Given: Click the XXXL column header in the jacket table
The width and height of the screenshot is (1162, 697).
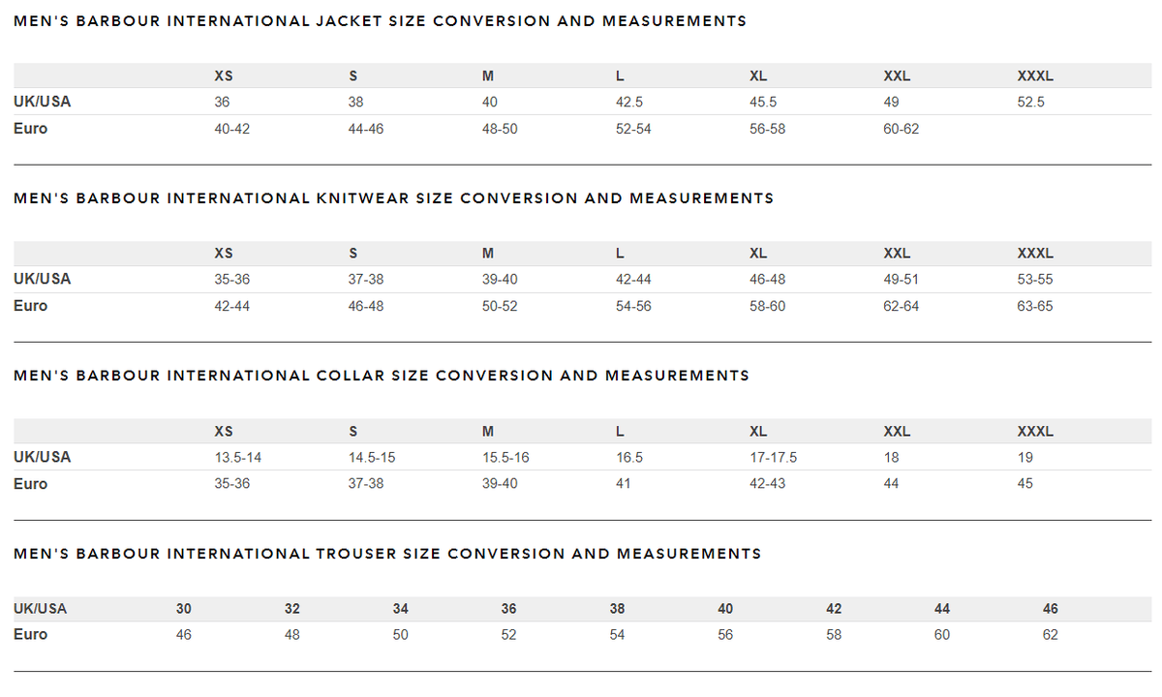Looking at the screenshot, I should [x=1035, y=76].
